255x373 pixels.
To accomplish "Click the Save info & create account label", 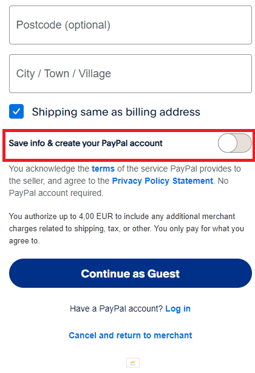I will point(86,143).
